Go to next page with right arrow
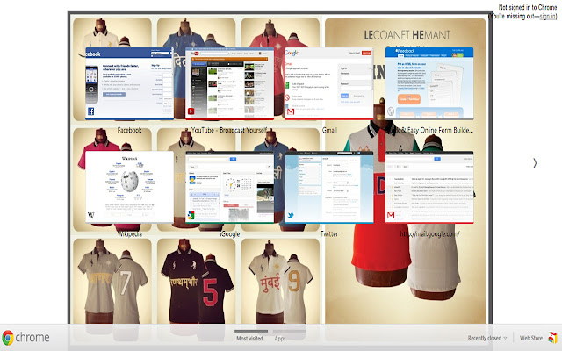Screen dimensions: 562x351 point(535,163)
